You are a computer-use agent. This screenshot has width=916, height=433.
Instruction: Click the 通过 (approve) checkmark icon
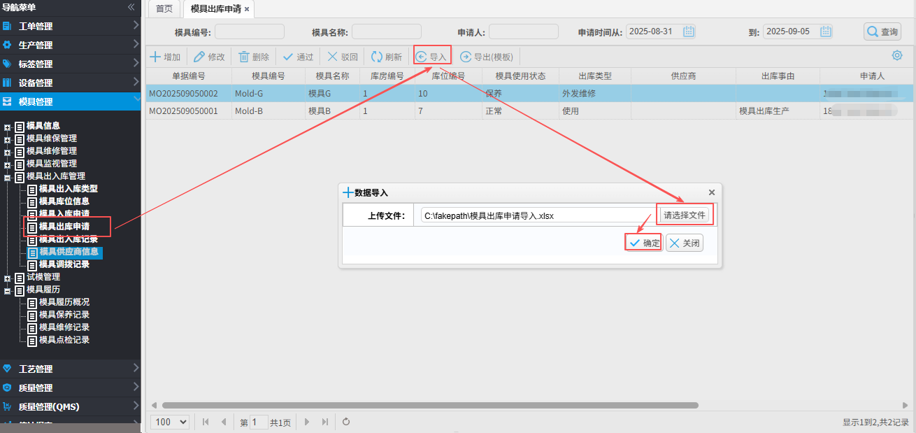click(288, 57)
